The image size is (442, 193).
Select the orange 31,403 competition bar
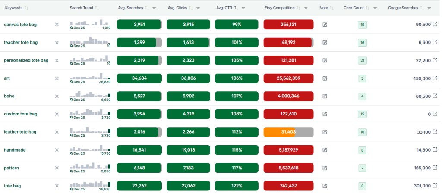click(x=288, y=132)
